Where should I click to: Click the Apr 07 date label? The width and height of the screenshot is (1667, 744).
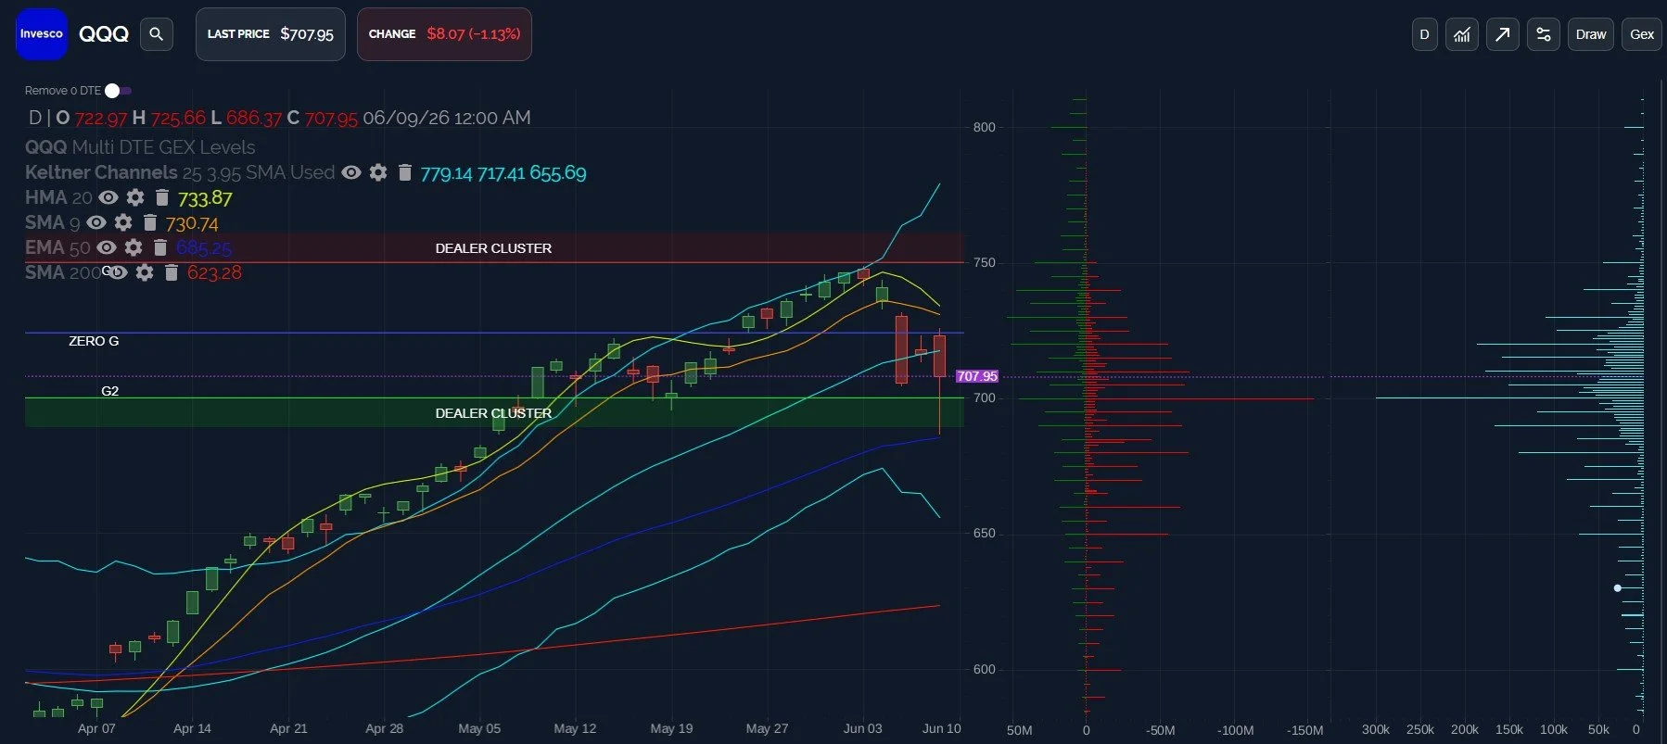point(96,728)
